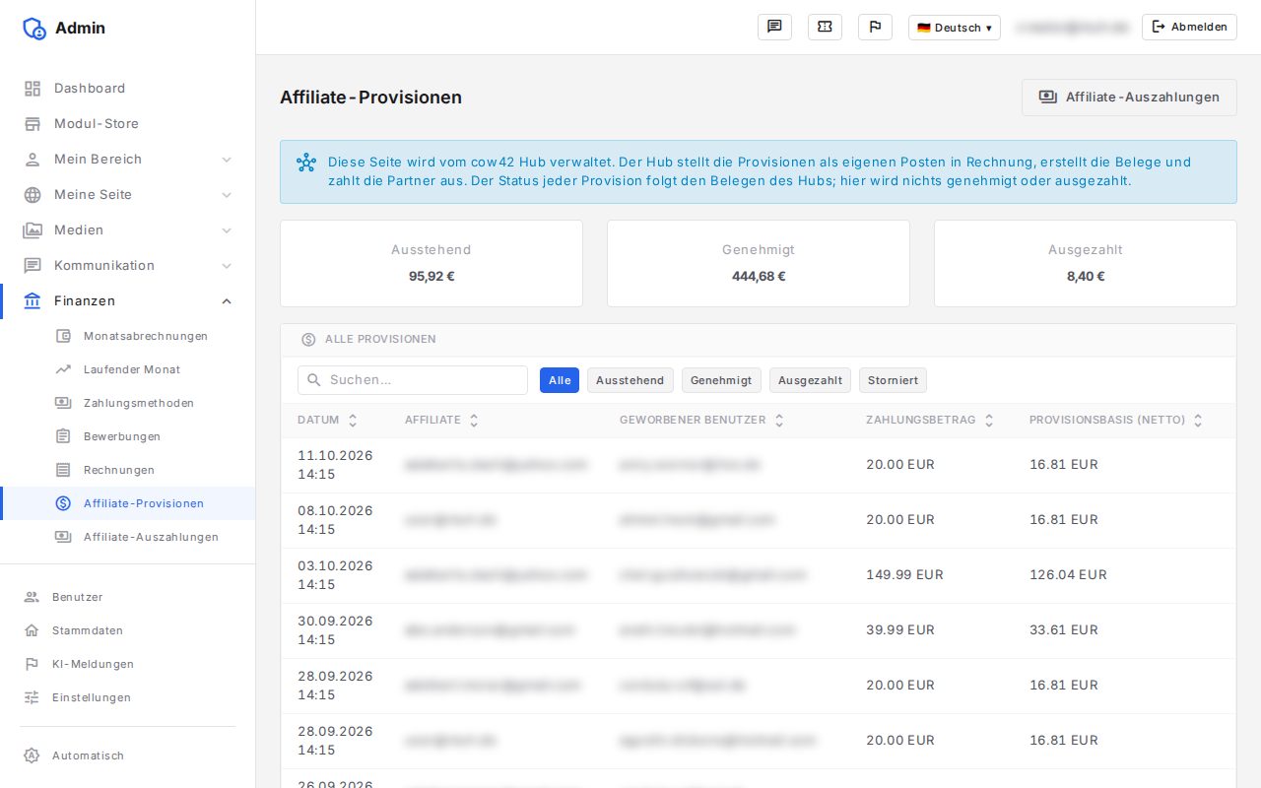Screen dimensions: 1261x788
Task: Expand the Mein Bereich menu
Action: (x=128, y=160)
